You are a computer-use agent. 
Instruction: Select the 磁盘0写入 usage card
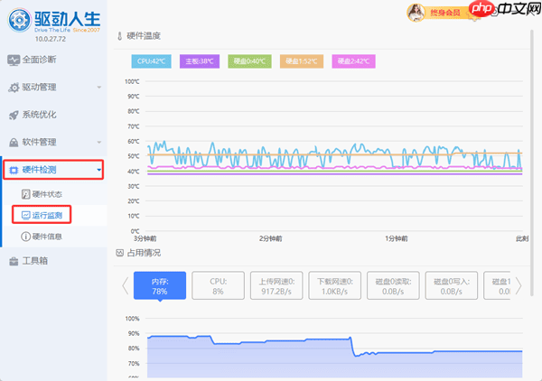[452, 285]
